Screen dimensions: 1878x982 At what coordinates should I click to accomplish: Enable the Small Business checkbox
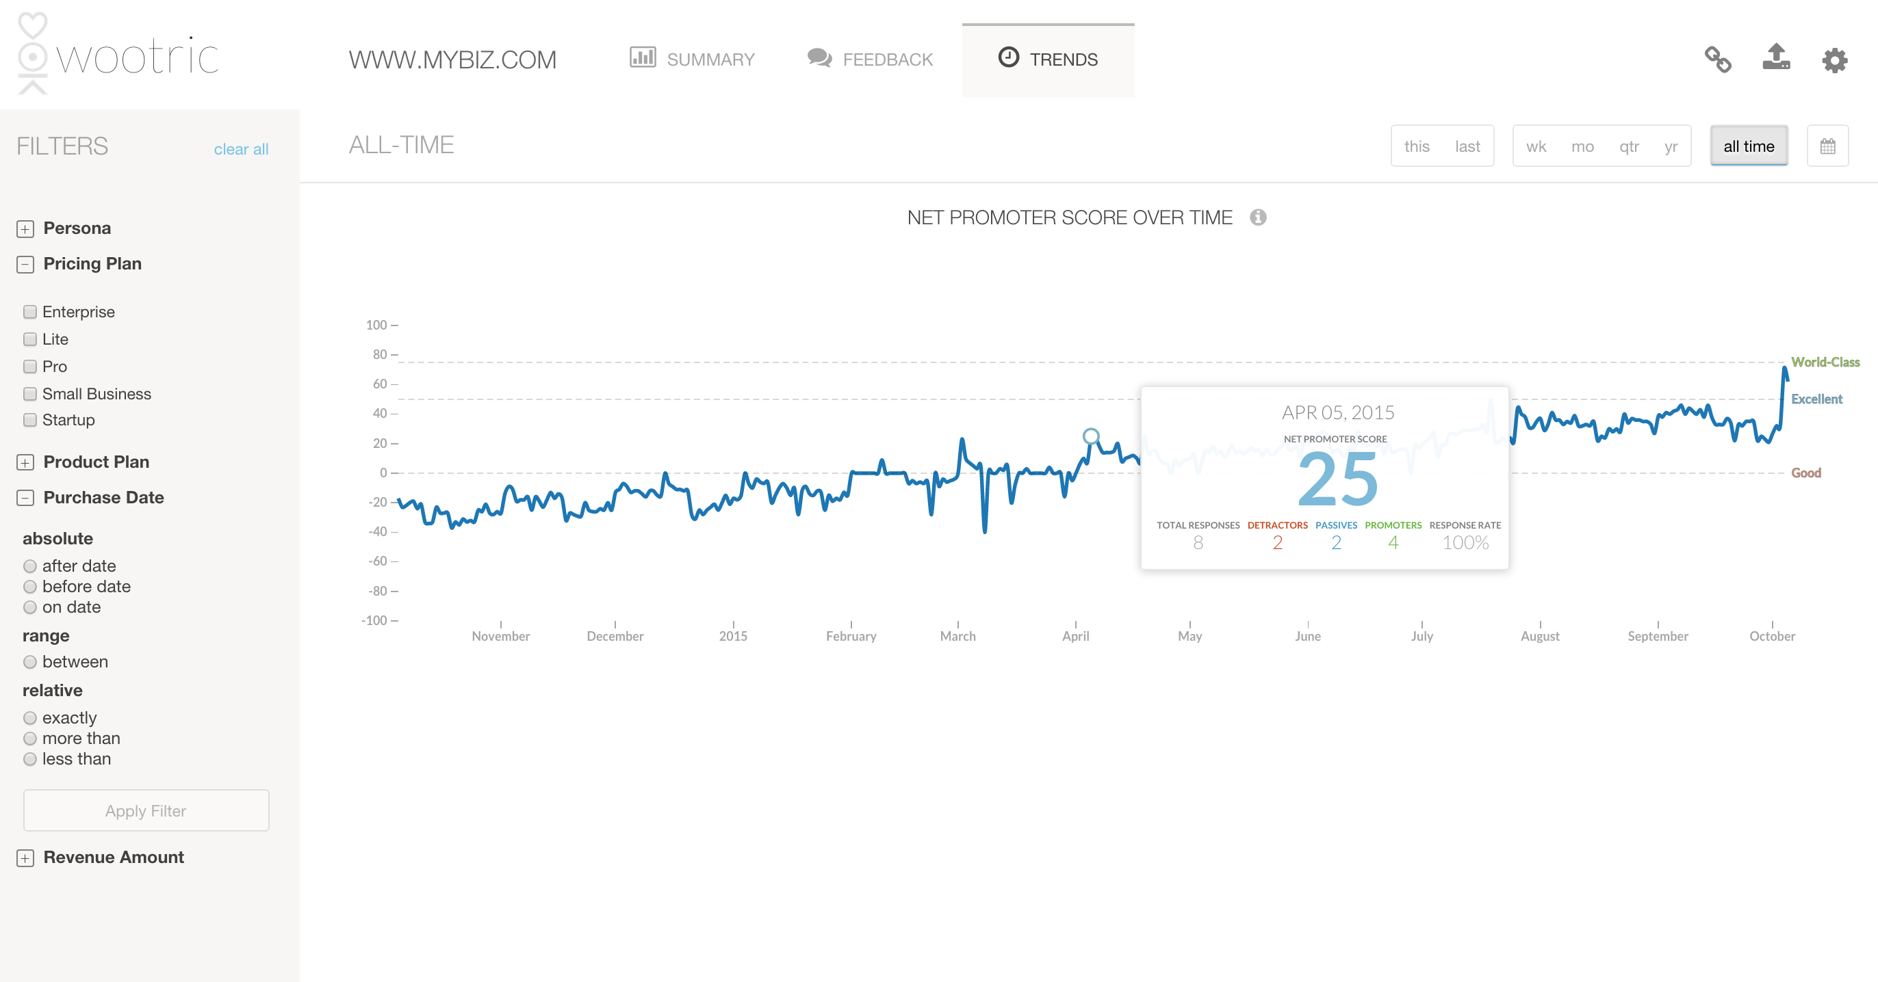(30, 393)
